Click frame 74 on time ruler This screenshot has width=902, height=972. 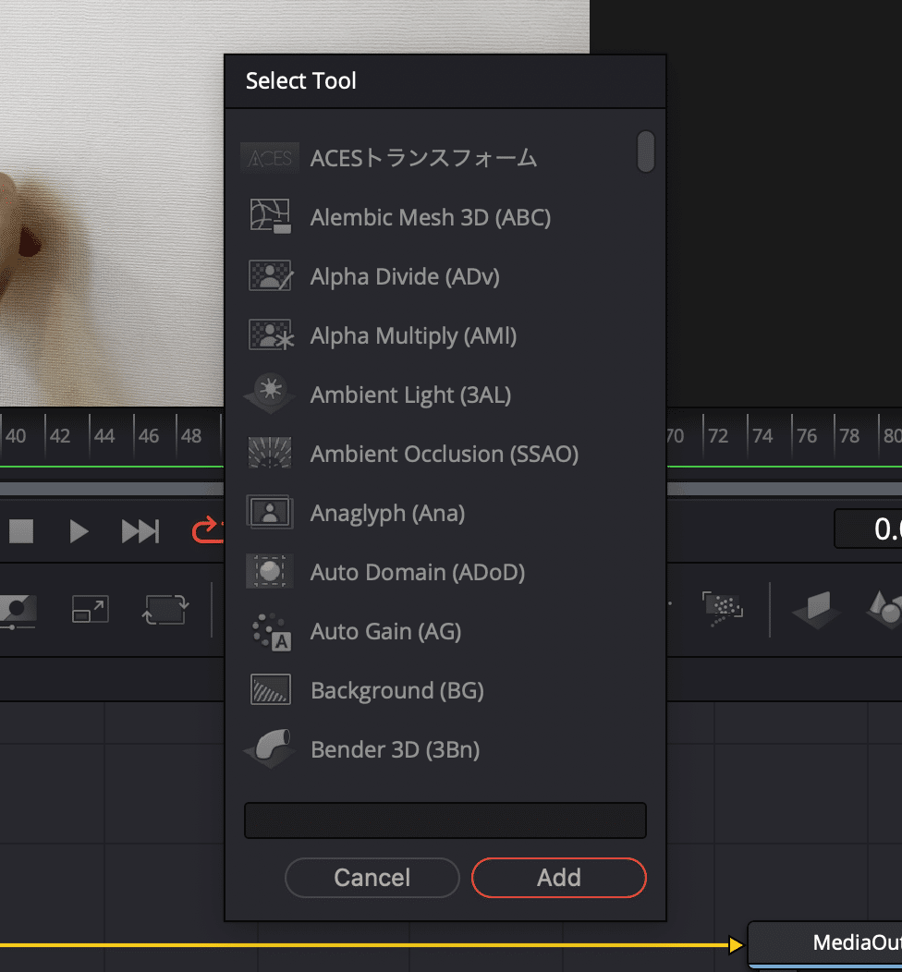click(762, 436)
